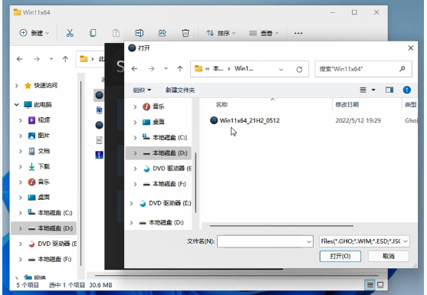
Task: Go up one level in Explorer window
Action: click(x=65, y=59)
